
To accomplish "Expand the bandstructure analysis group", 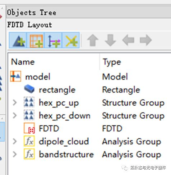I will (x=15, y=154).
